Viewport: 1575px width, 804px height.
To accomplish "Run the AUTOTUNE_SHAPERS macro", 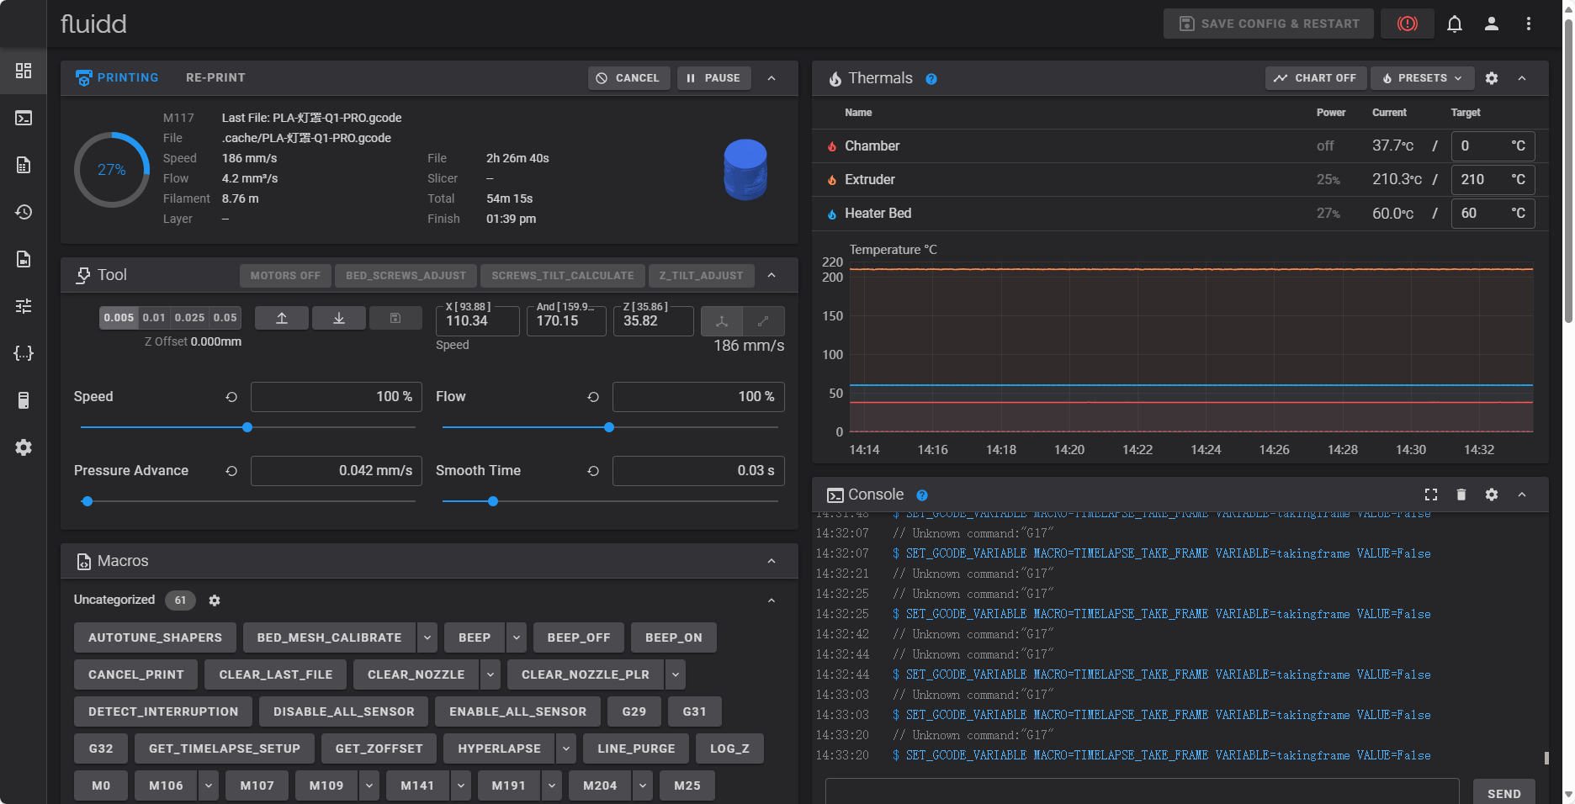I will click(x=155, y=637).
